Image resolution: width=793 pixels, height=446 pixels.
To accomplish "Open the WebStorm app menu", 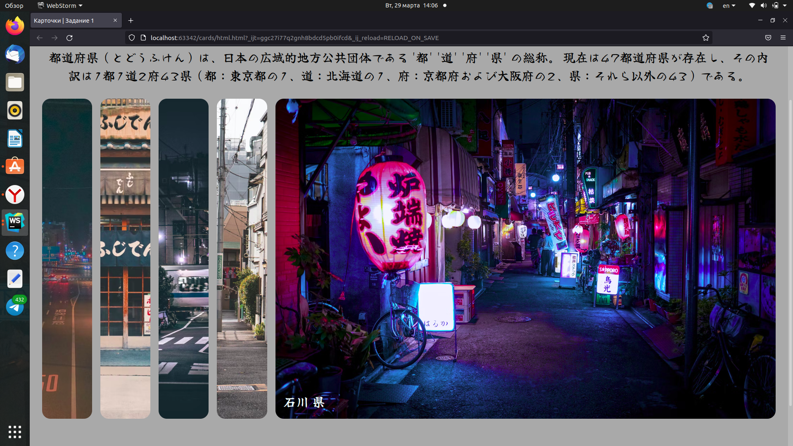I will point(60,5).
